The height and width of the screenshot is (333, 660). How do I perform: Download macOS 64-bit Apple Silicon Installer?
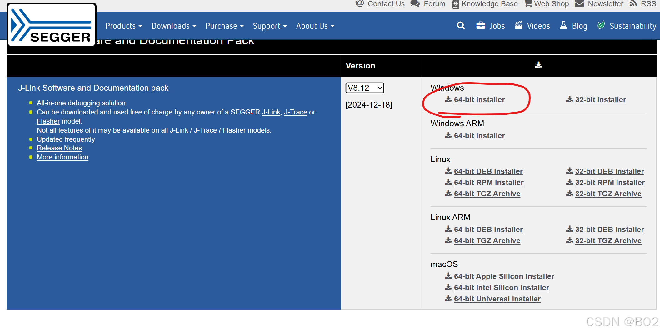(504, 276)
